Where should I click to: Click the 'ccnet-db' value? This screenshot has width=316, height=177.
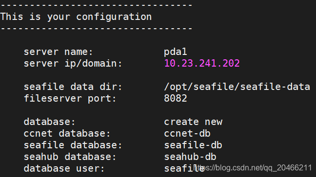coord(187,134)
